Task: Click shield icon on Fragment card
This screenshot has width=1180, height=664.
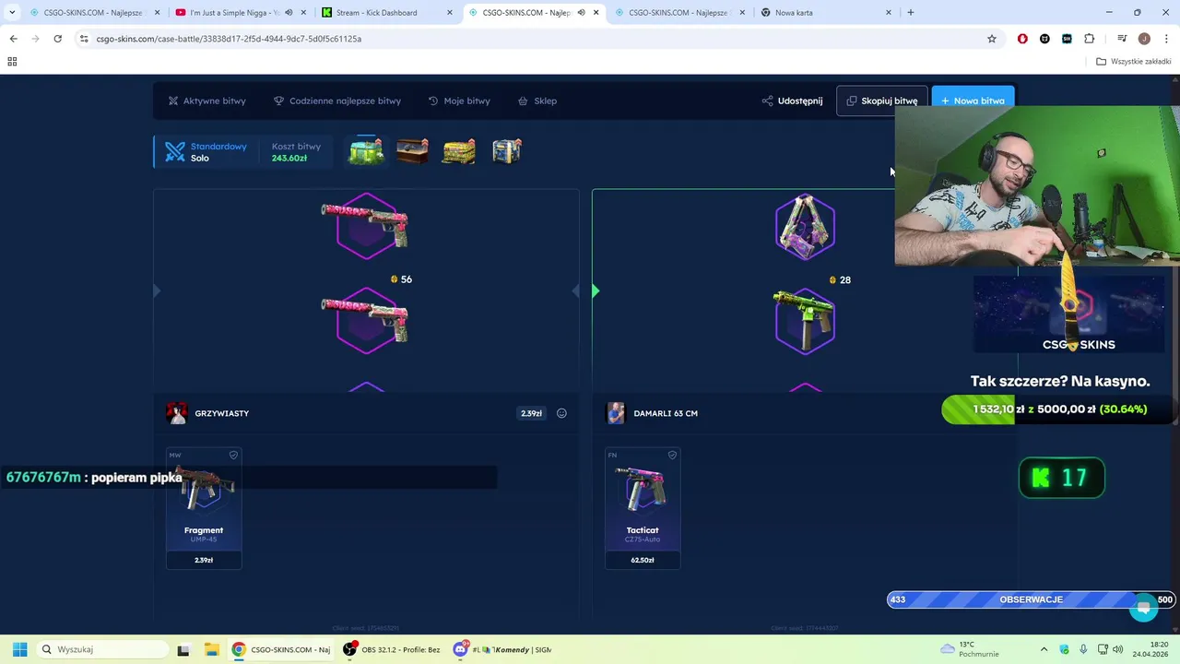Action: (233, 455)
